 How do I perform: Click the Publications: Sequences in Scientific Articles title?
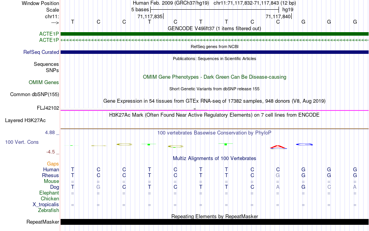tap(214, 59)
